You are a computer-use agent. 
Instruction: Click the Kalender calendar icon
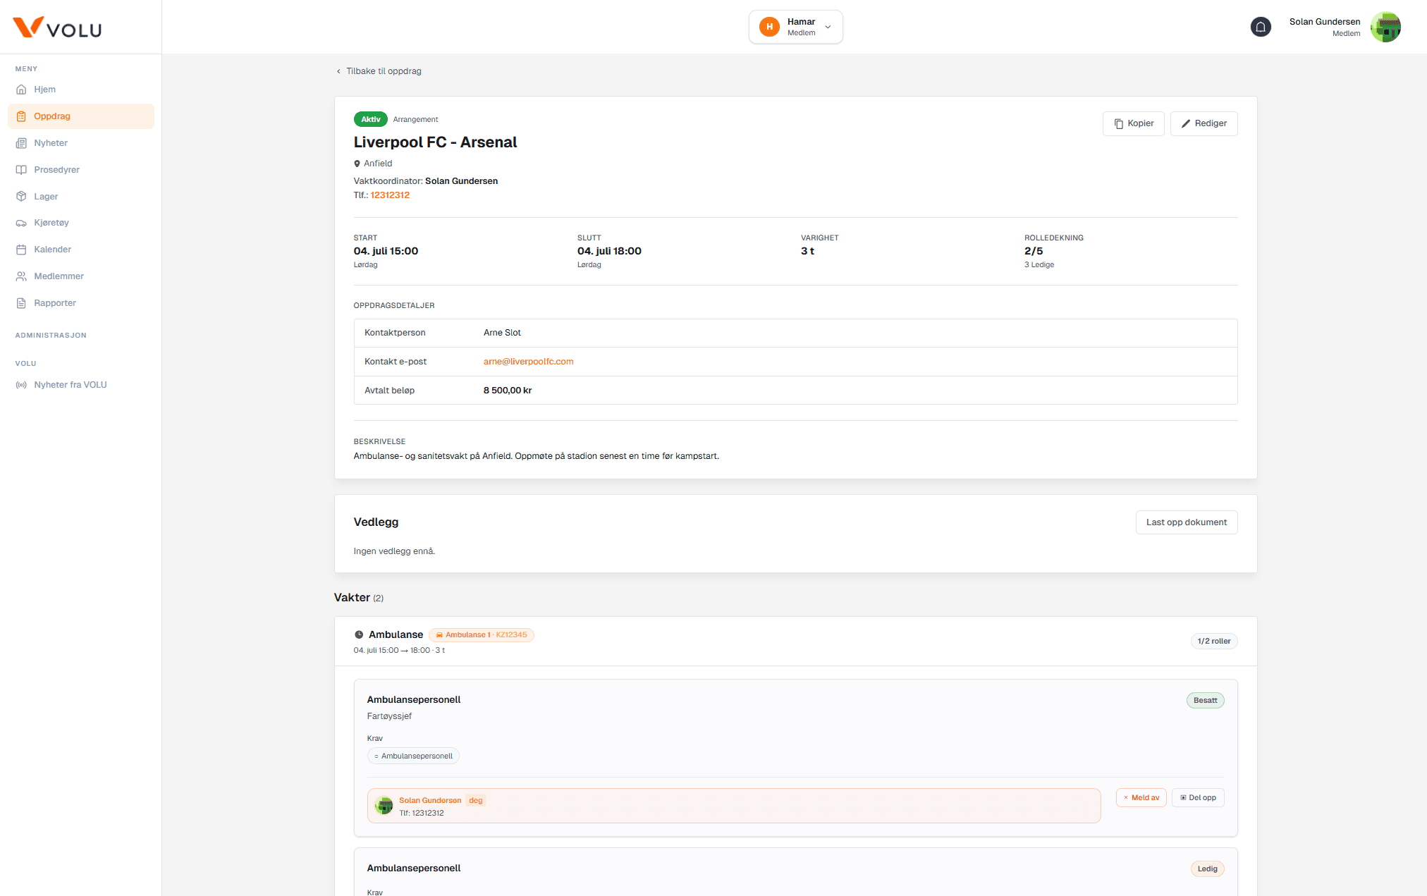(21, 250)
